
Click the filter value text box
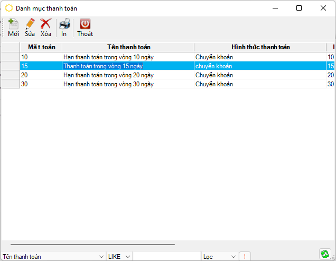[166, 257]
